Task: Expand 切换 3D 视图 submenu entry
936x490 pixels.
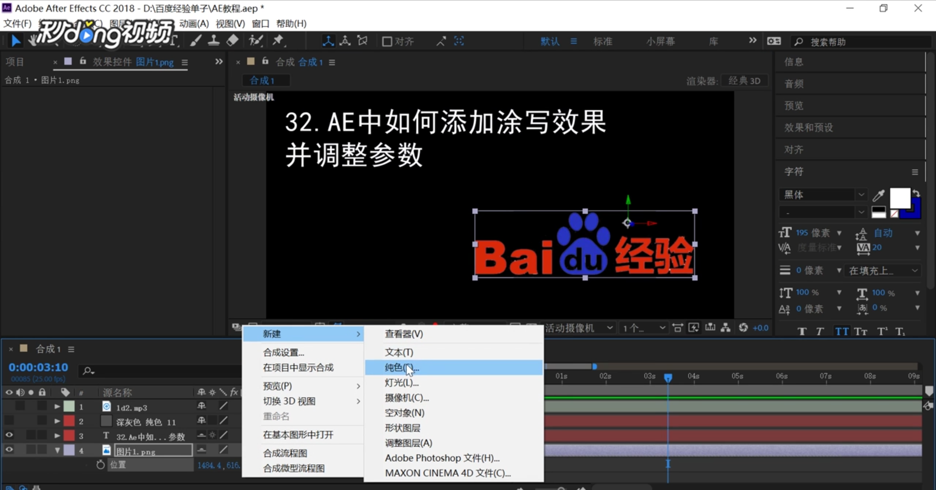Action: click(x=303, y=401)
